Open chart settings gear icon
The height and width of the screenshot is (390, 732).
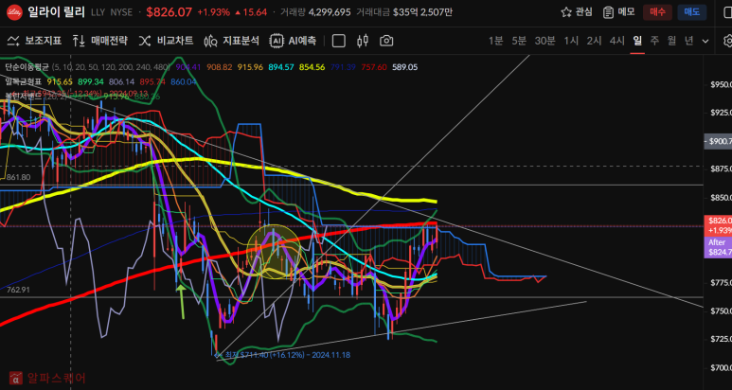728,41
